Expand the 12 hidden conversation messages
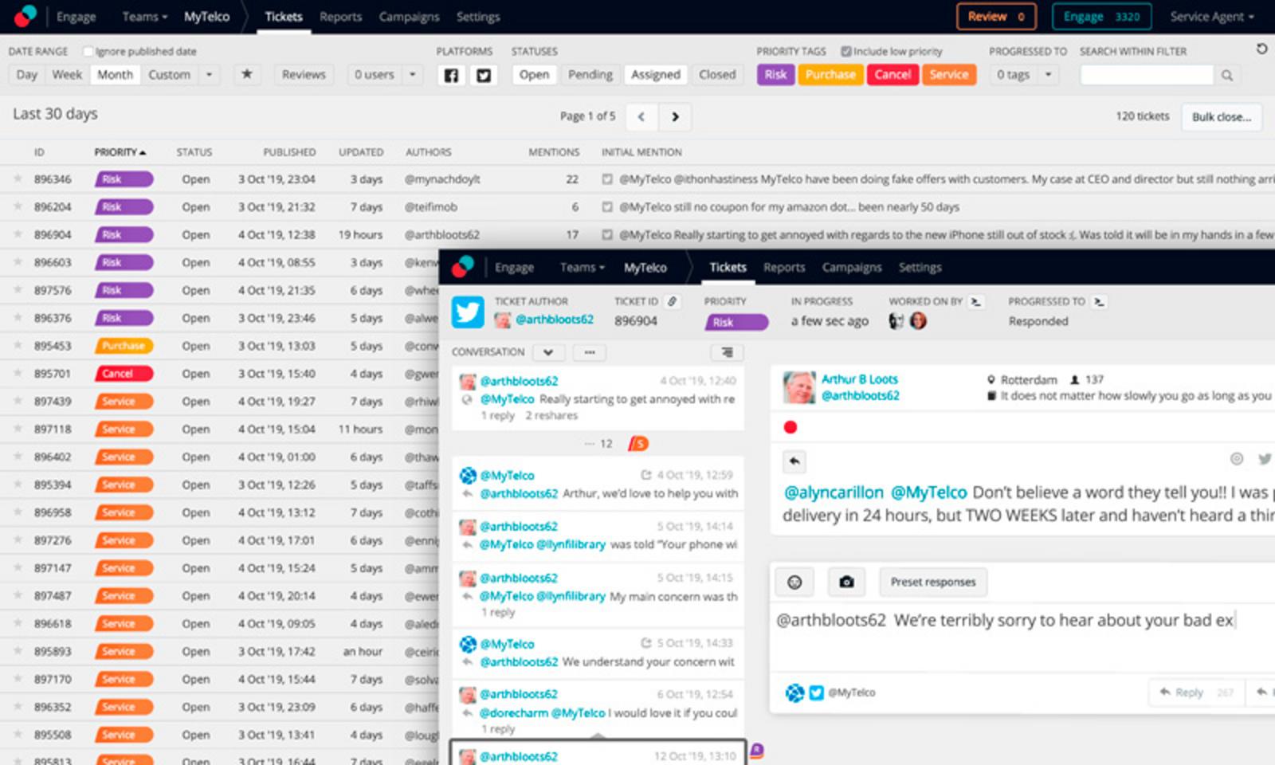This screenshot has width=1275, height=765. tap(599, 444)
